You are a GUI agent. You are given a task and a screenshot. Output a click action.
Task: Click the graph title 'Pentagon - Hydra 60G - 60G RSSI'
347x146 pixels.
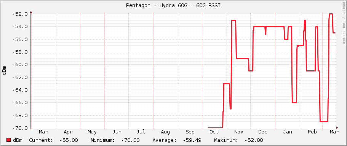(173, 6)
